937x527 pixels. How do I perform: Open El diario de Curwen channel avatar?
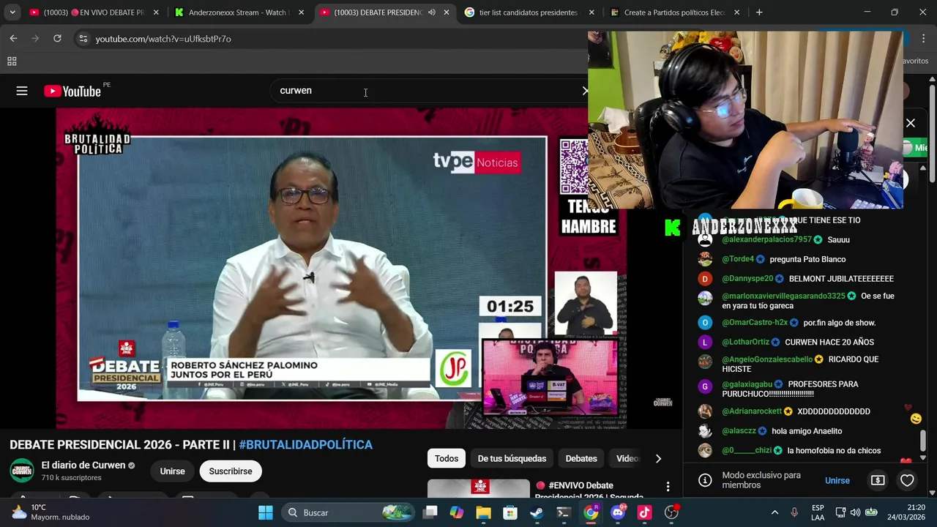(22, 471)
